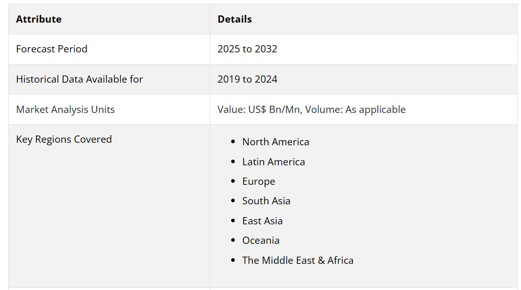Click the bullet point beside Europe
Viewport: 521px width, 290px height.
[233, 182]
